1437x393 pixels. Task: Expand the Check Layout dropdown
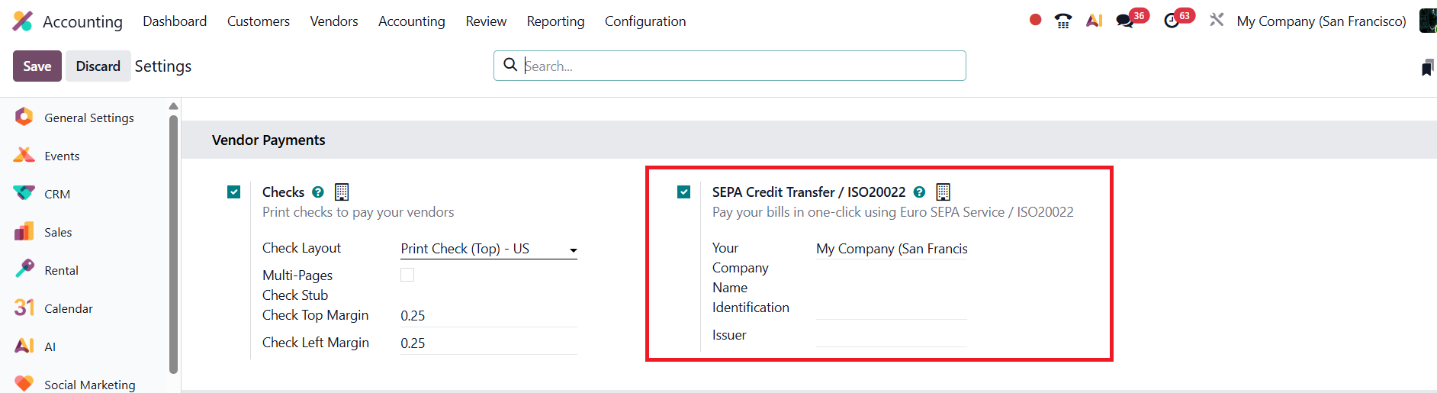click(x=488, y=249)
